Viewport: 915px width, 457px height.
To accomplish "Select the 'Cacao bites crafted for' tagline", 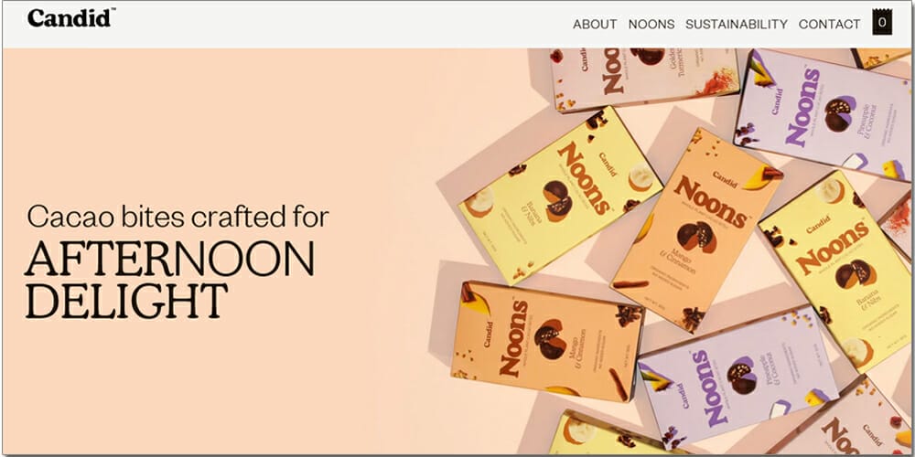I will tap(178, 217).
